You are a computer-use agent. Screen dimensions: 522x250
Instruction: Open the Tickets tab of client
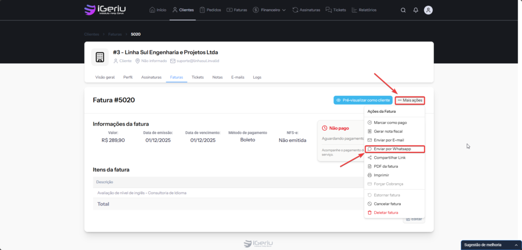(197, 77)
